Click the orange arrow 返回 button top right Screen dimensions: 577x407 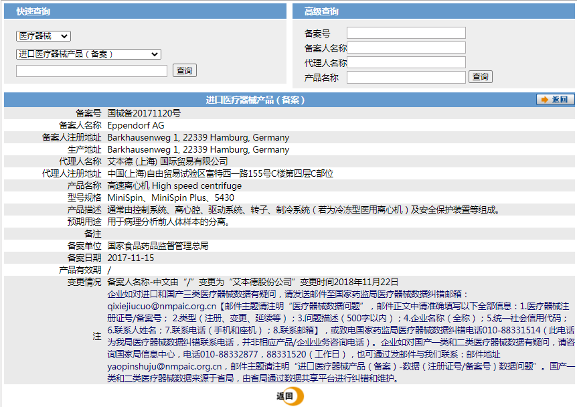(x=555, y=99)
